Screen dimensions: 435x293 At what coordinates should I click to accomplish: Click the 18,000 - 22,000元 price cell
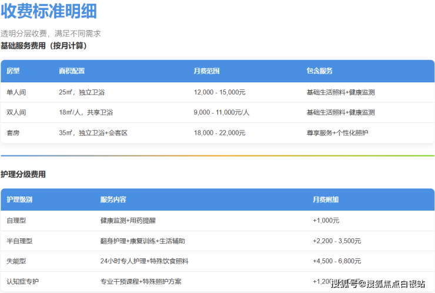(219, 133)
